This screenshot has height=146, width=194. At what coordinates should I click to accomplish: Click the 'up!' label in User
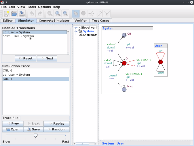click(161, 51)
